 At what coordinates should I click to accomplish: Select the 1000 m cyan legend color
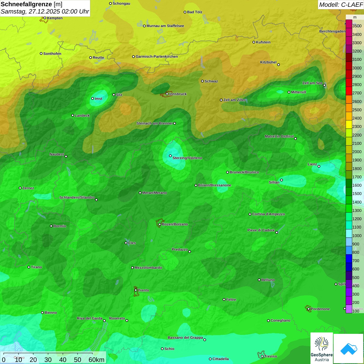(x=349, y=233)
